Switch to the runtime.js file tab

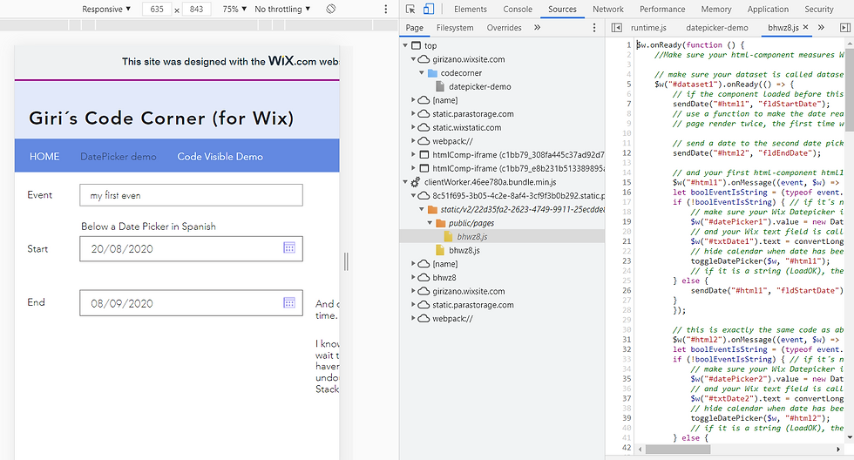[x=648, y=27]
